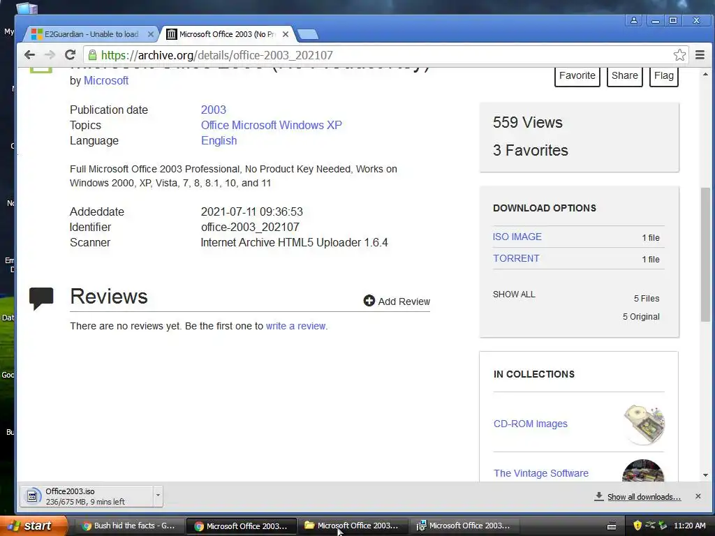Click the green HTTPS padlock icon
This screenshot has height=536, width=715.
tap(92, 55)
